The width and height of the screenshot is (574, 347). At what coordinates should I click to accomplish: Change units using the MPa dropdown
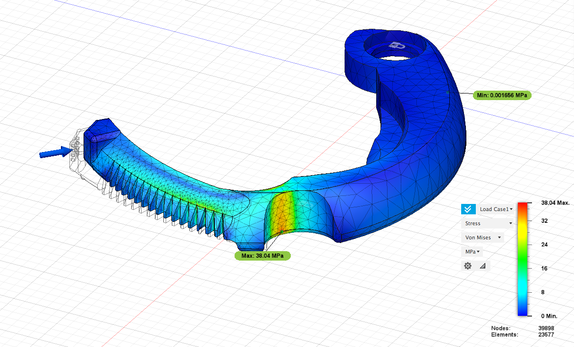472,251
